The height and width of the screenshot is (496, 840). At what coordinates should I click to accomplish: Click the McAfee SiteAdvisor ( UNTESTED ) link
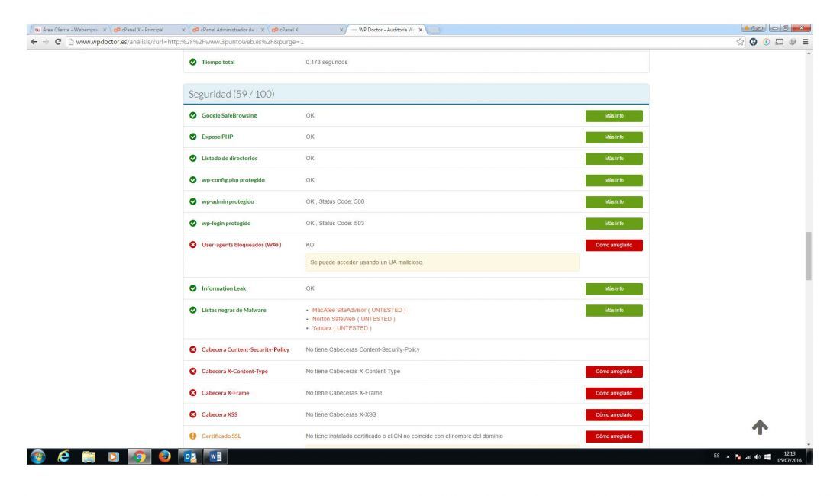point(359,310)
